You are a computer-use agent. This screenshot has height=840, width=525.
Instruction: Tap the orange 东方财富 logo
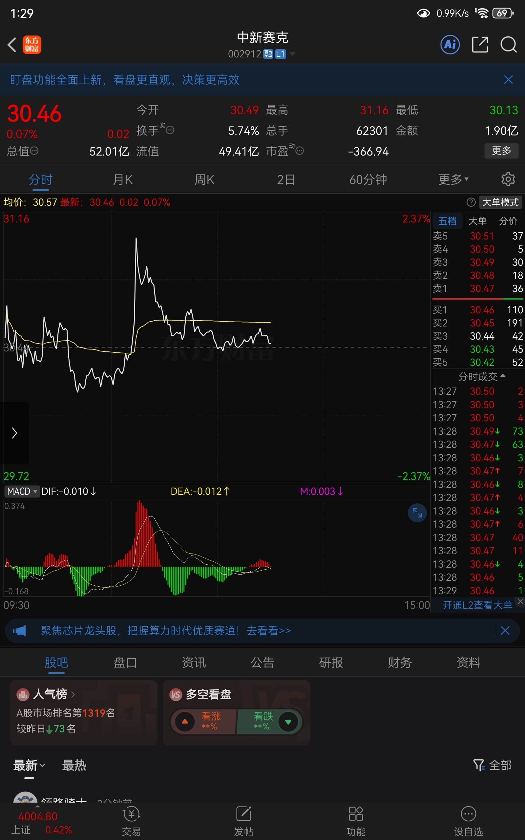(32, 45)
